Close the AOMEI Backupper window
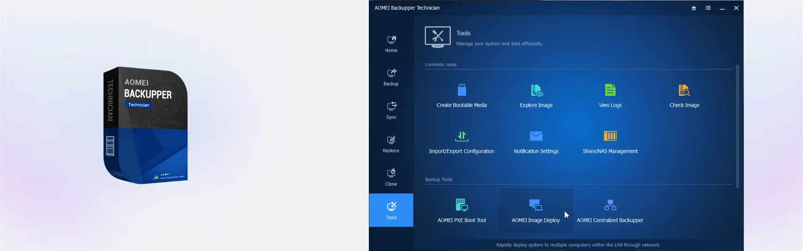 (737, 8)
